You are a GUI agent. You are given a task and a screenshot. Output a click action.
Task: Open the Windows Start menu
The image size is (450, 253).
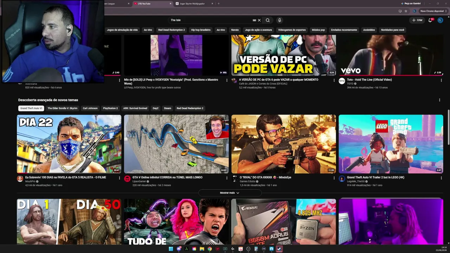coord(171,249)
